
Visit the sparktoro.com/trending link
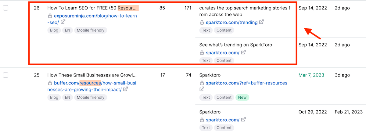(231, 22)
